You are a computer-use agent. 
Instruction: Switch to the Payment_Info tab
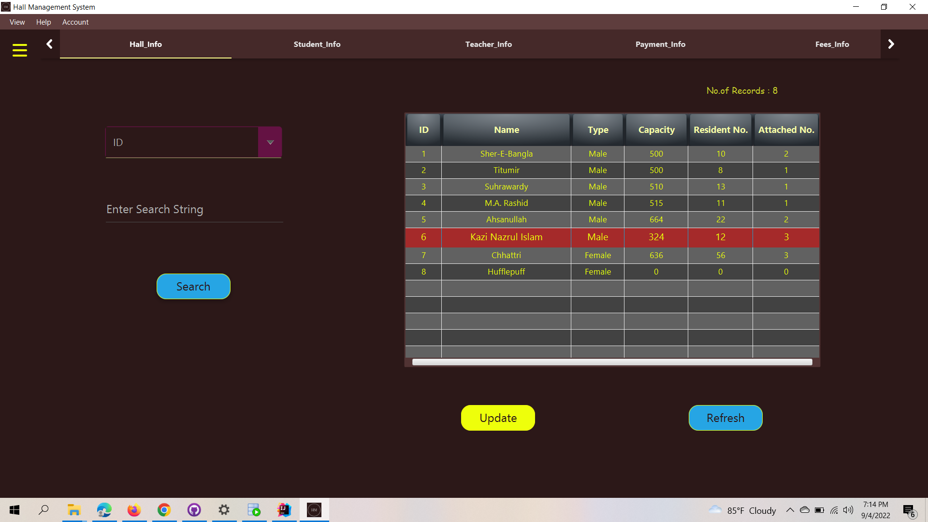(660, 44)
